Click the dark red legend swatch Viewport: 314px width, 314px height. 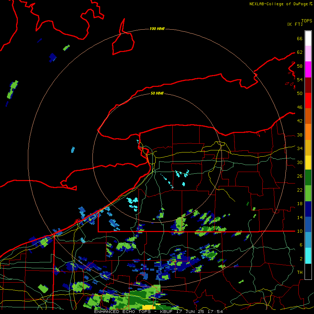[308, 85]
